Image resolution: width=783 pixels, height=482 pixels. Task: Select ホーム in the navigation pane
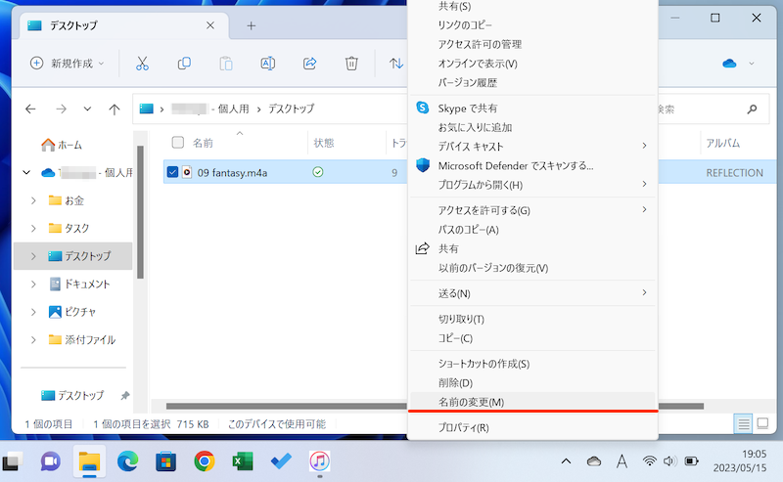pyautogui.click(x=62, y=145)
